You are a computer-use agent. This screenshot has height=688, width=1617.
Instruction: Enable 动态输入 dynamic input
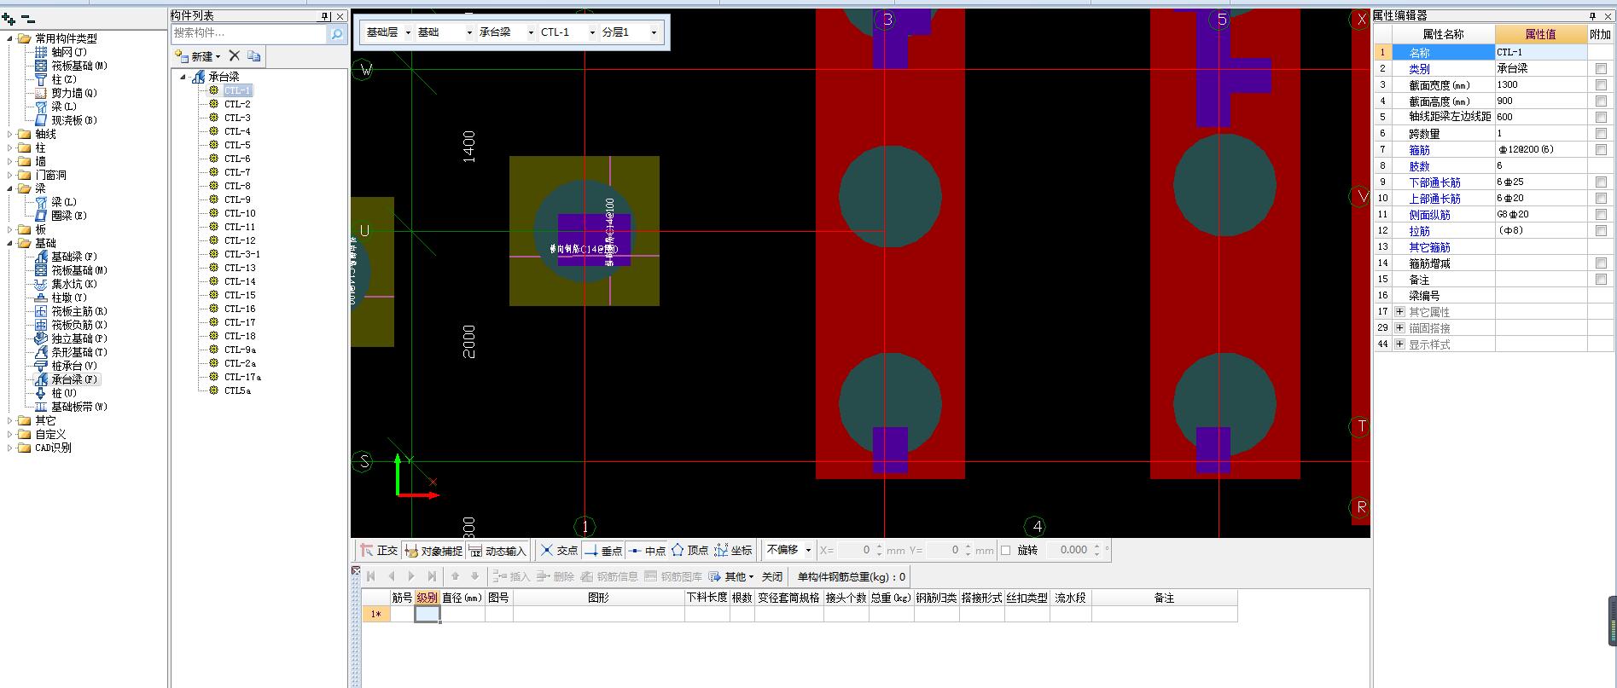coord(497,551)
